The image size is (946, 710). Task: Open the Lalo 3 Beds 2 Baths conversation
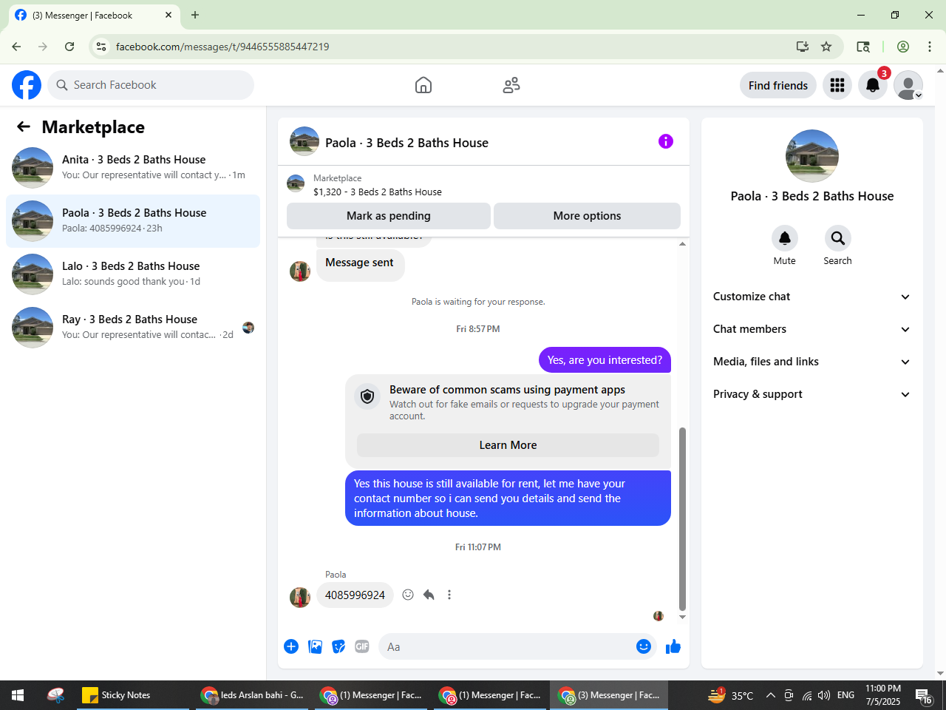coord(133,274)
